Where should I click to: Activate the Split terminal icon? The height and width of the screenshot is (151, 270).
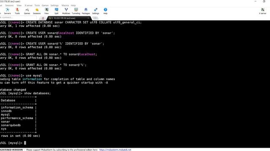coord(56,11)
